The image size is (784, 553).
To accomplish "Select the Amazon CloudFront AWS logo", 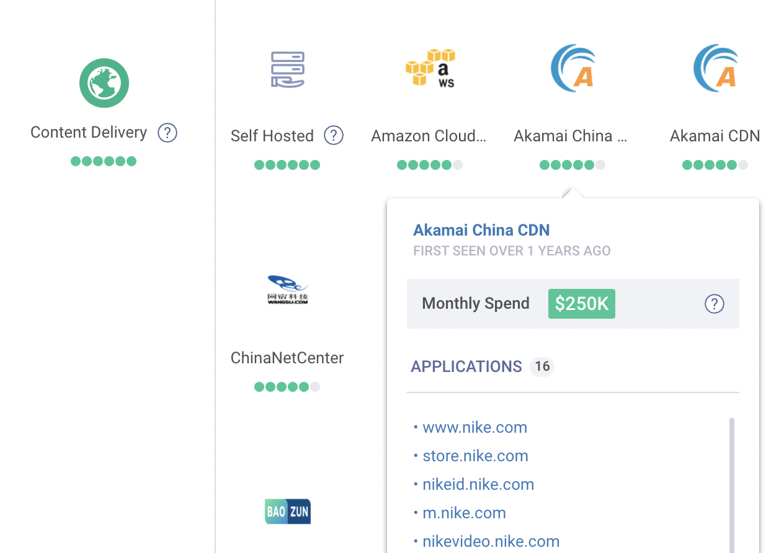I will pyautogui.click(x=430, y=68).
